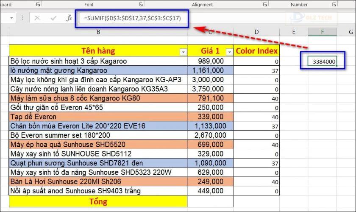
Task: Select price cell 2,670,000
Action: tap(211, 135)
